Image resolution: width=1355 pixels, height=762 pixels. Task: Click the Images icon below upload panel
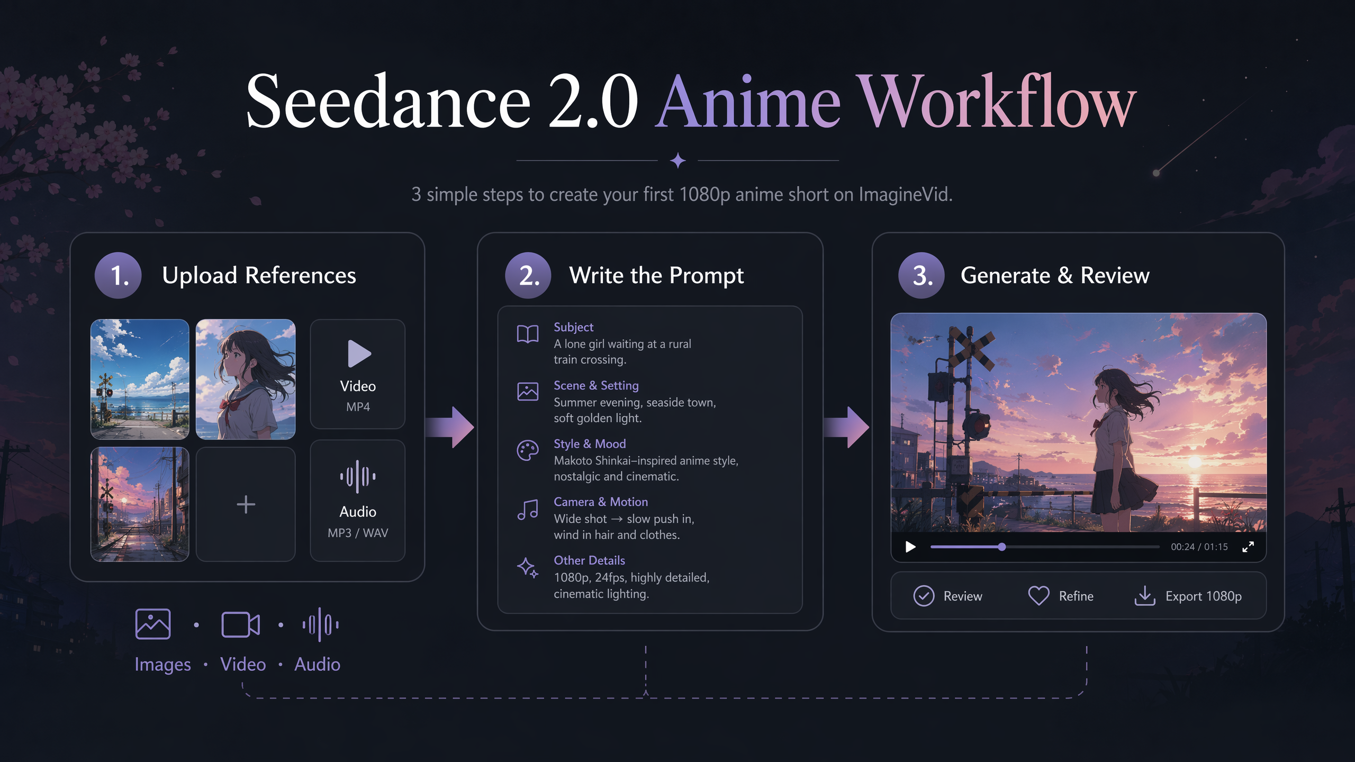point(153,624)
